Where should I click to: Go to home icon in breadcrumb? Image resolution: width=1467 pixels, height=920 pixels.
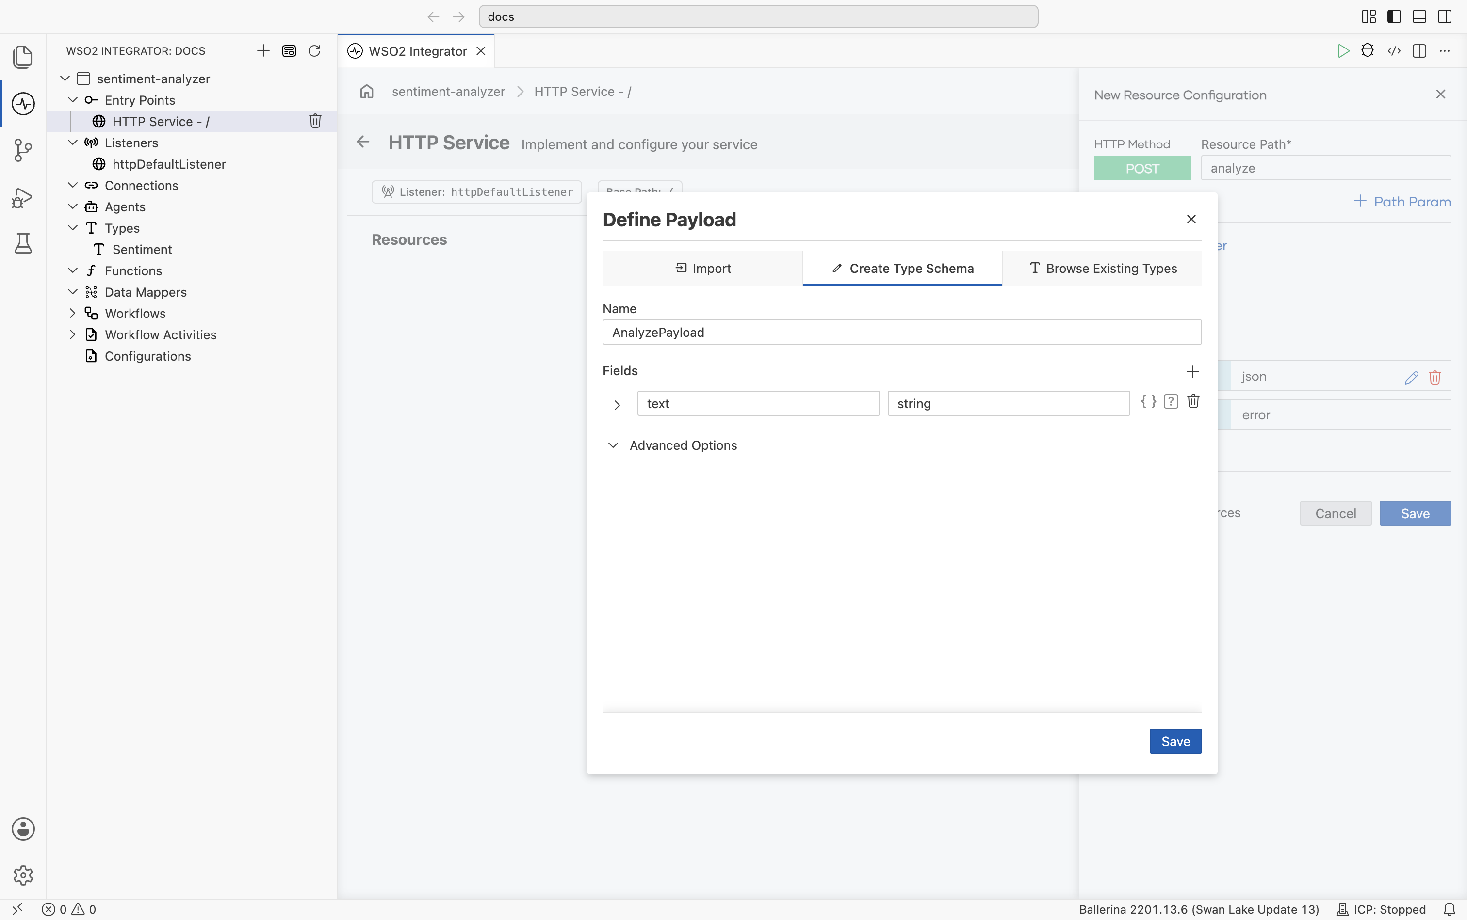click(x=367, y=91)
